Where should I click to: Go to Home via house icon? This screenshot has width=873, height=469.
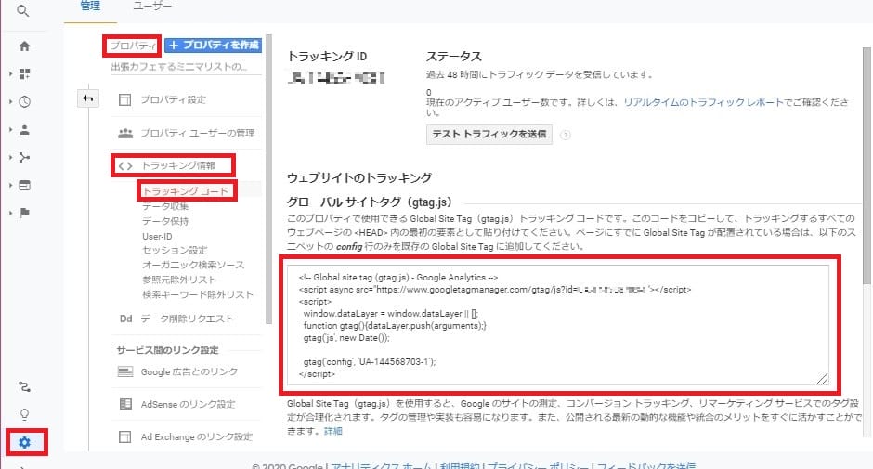tap(24, 46)
